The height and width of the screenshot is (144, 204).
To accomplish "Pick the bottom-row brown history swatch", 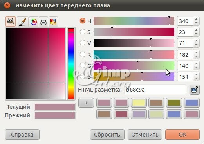I will point(104,114).
